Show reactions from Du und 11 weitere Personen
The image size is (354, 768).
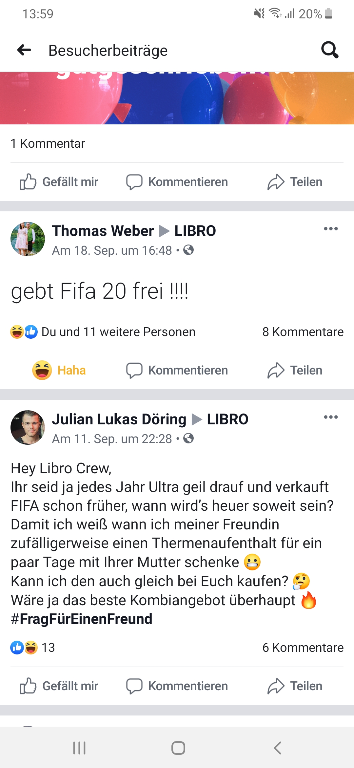tap(103, 332)
